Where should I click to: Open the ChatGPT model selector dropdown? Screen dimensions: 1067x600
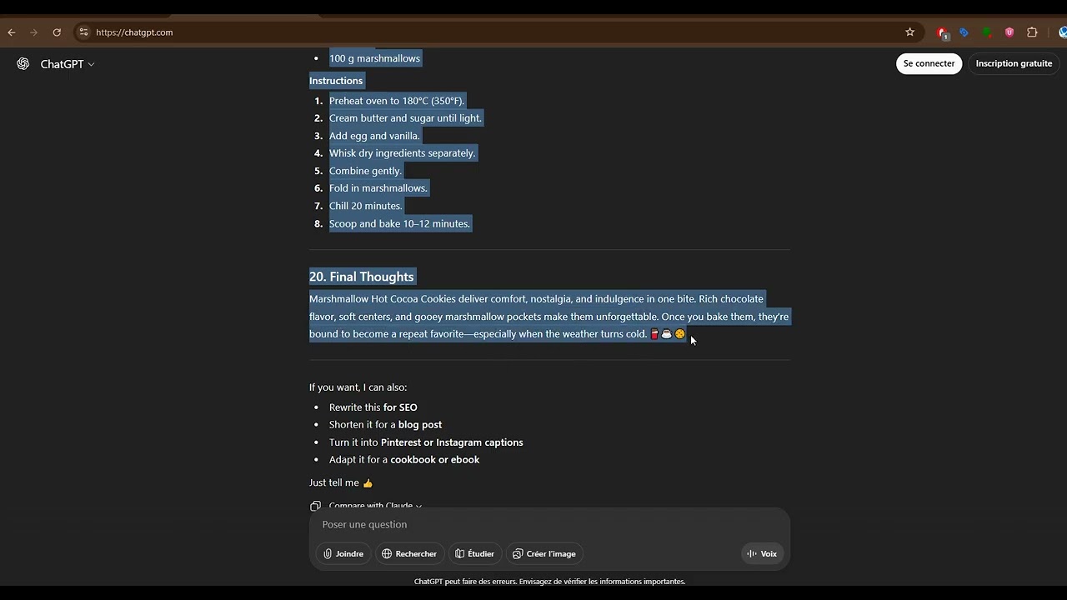pos(68,64)
